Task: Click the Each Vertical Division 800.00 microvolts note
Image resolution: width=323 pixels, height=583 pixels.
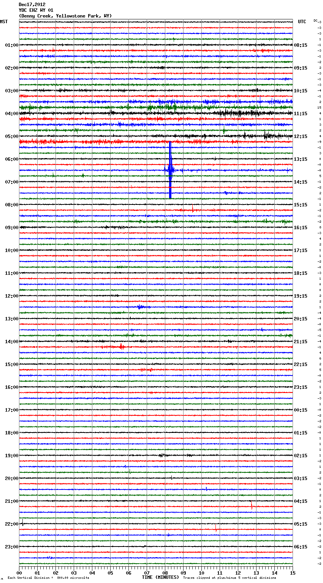Action: coord(48,578)
